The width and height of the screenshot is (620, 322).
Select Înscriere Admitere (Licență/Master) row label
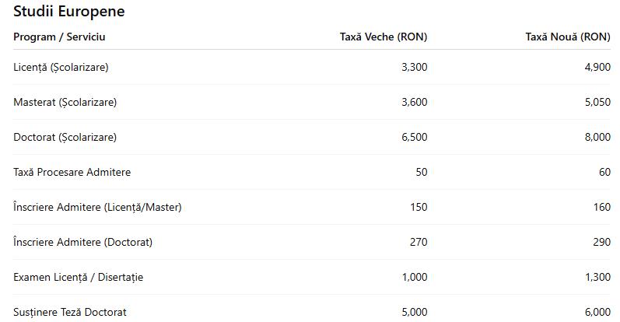tap(97, 207)
